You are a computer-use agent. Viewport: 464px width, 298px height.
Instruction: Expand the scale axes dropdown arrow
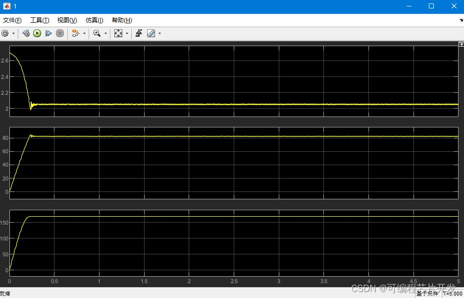pyautogui.click(x=127, y=34)
